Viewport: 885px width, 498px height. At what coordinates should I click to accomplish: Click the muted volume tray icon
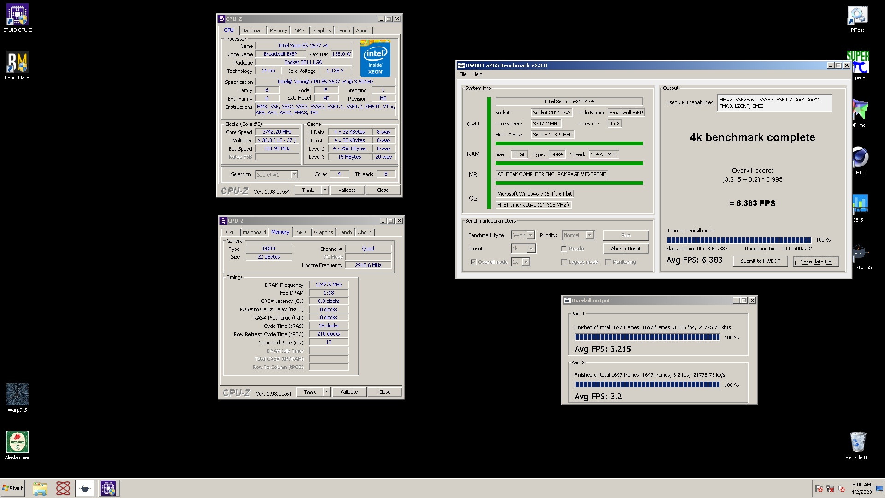pos(841,488)
